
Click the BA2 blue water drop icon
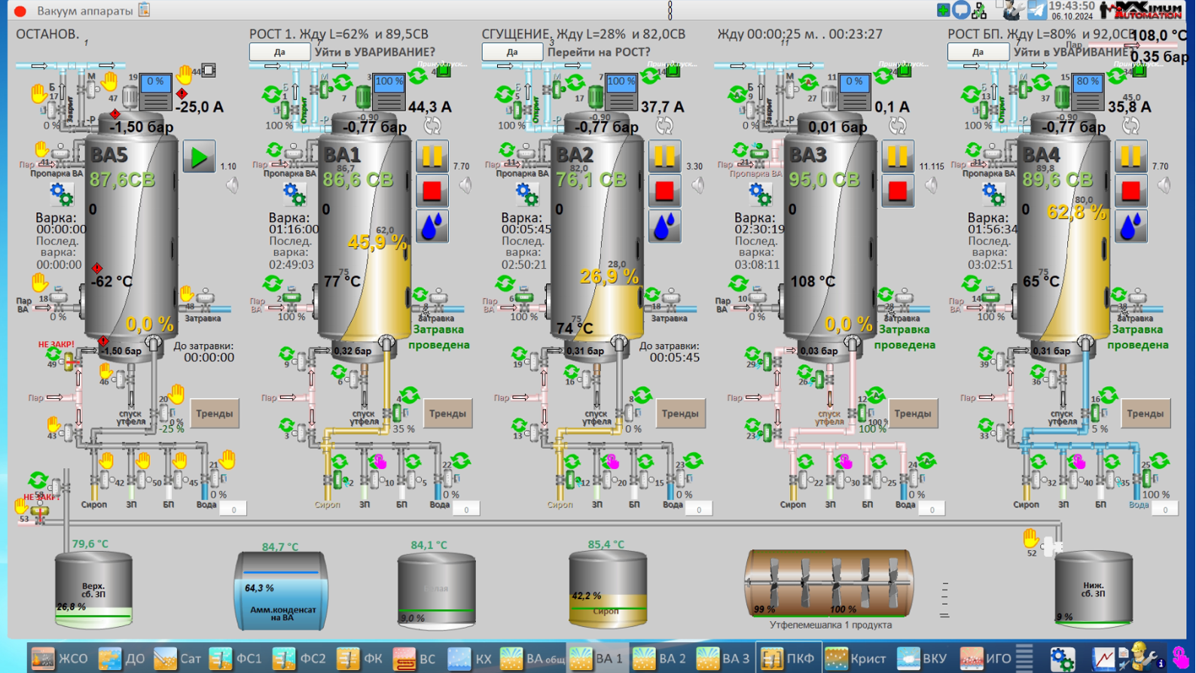click(x=665, y=226)
